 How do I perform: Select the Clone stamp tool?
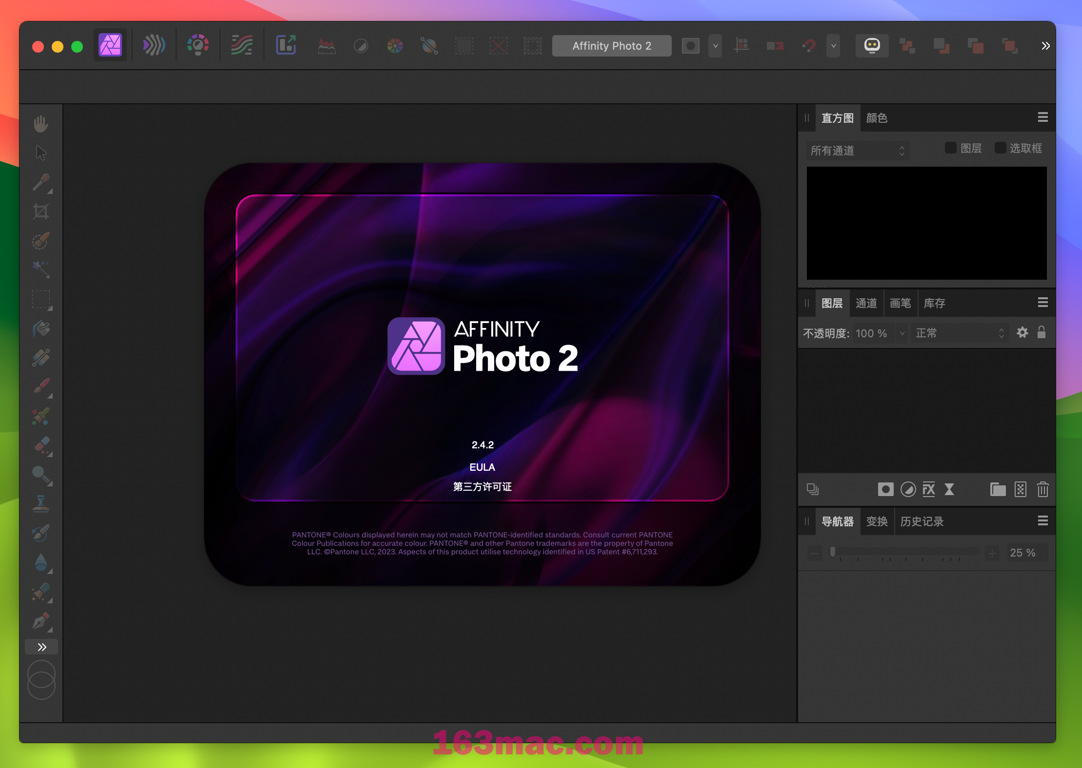41,504
